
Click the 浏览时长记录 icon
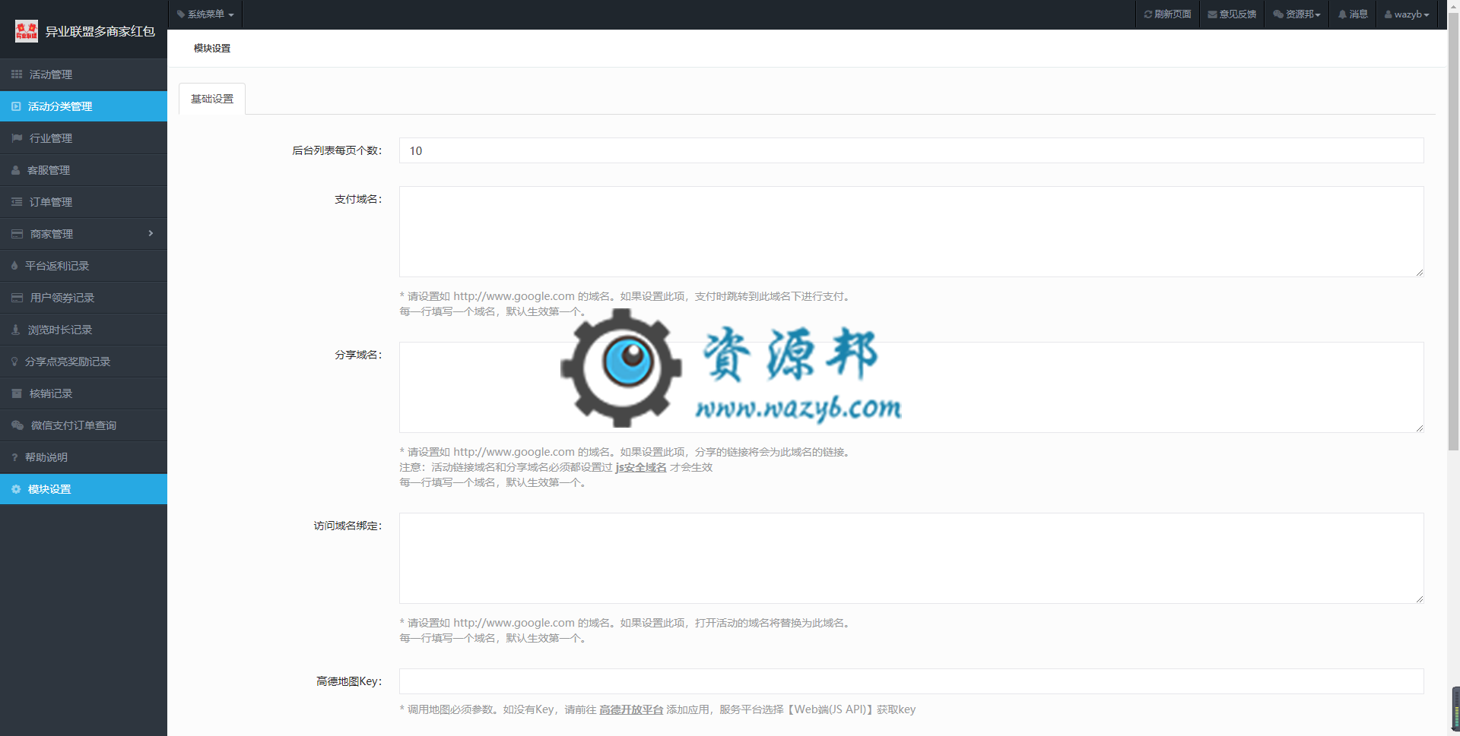[x=15, y=330]
